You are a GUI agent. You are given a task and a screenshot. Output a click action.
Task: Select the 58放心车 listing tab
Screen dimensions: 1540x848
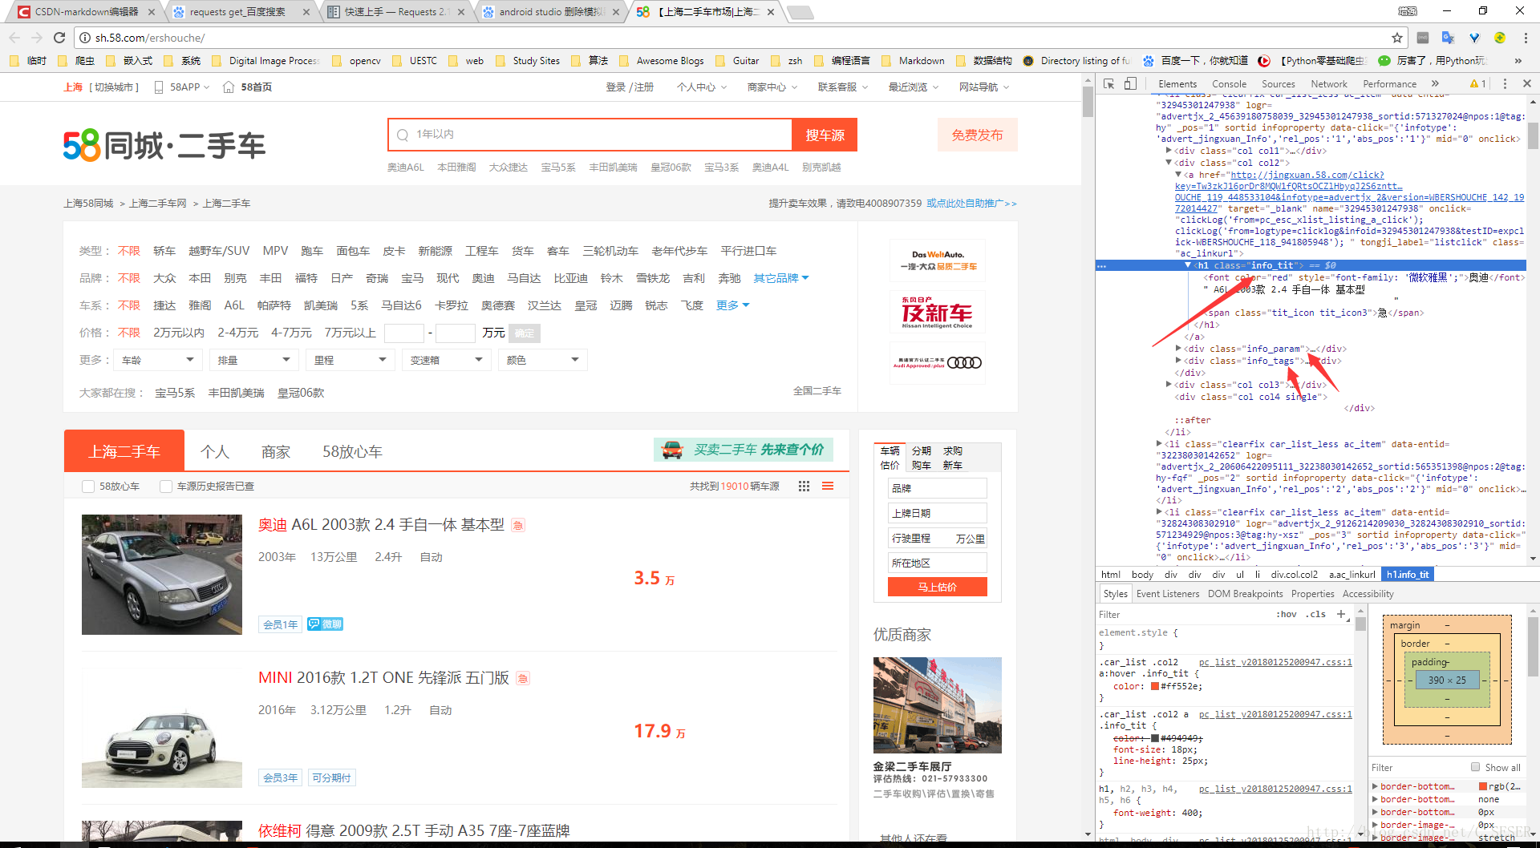352,452
